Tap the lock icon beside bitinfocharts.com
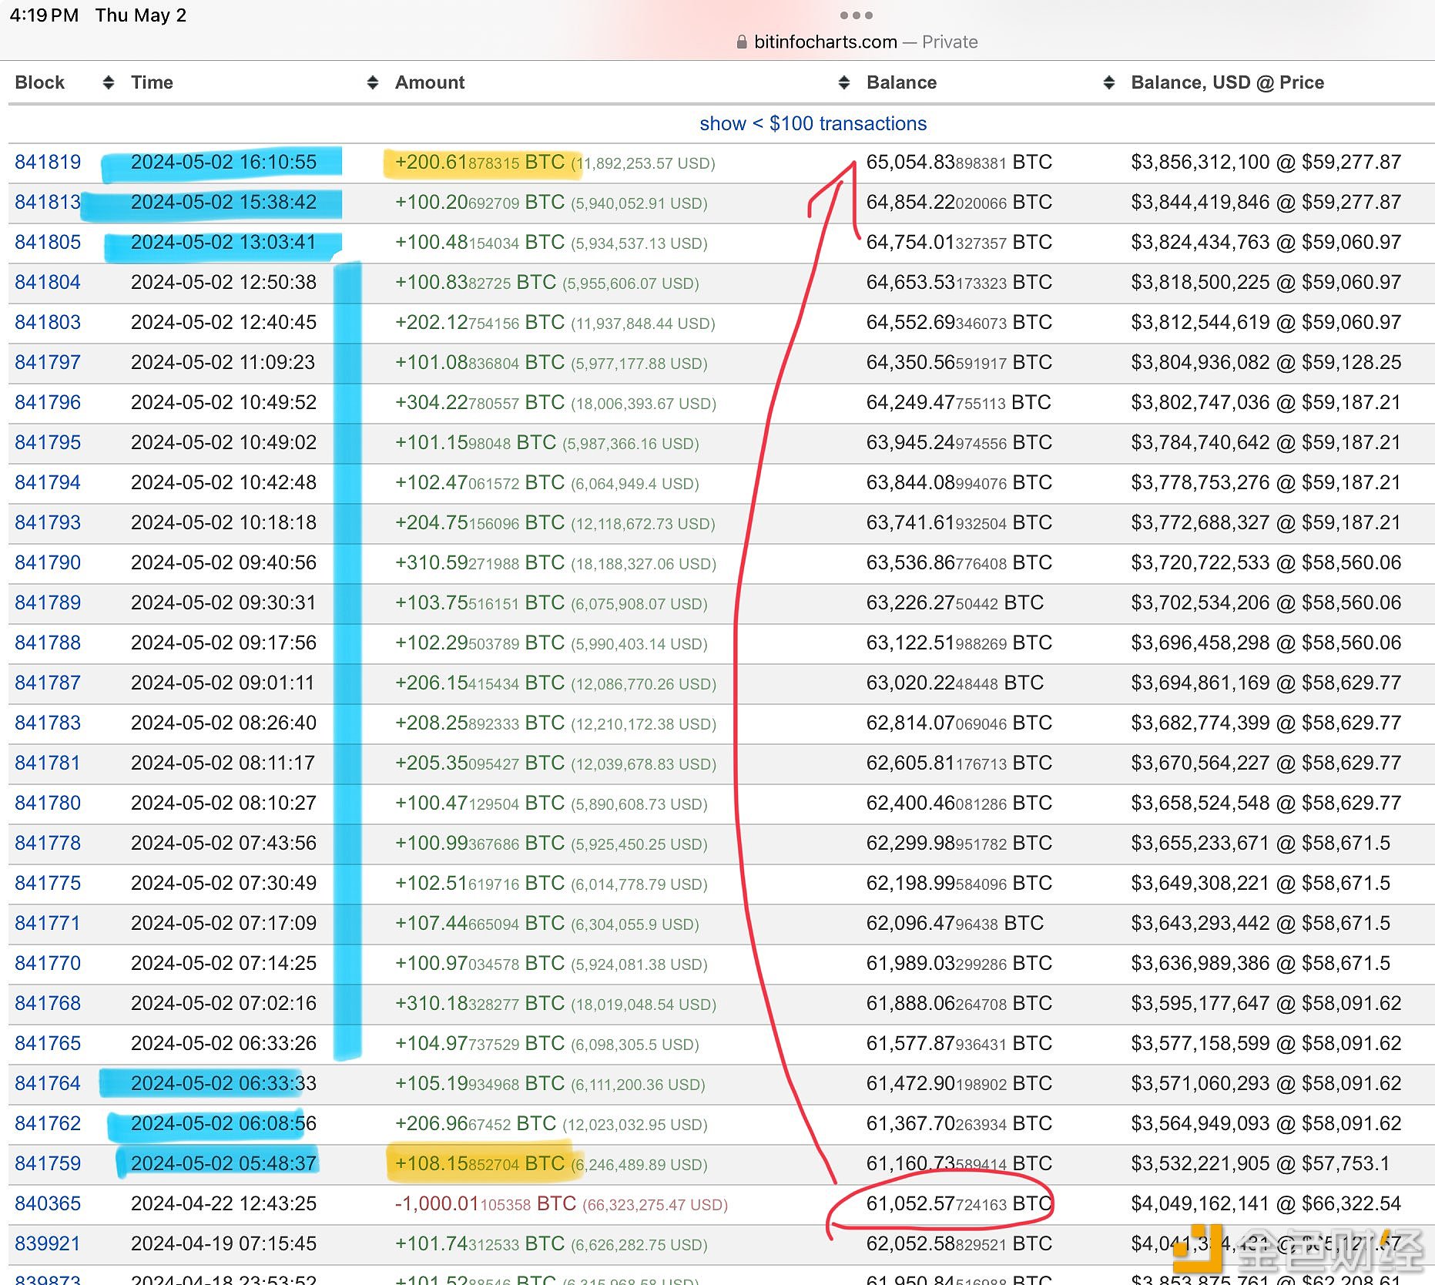 pos(742,42)
